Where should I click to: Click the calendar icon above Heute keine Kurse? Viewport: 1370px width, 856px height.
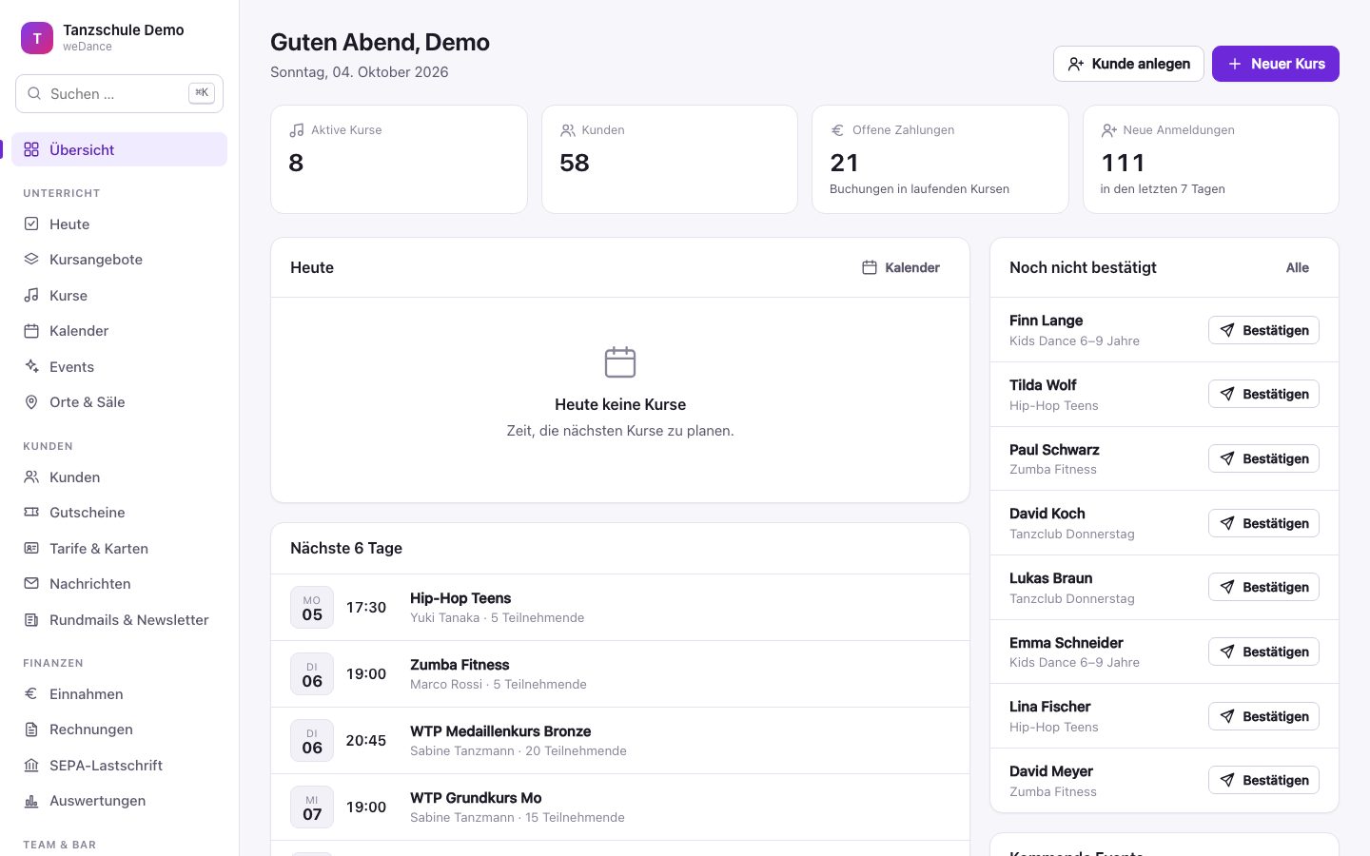[x=620, y=362]
